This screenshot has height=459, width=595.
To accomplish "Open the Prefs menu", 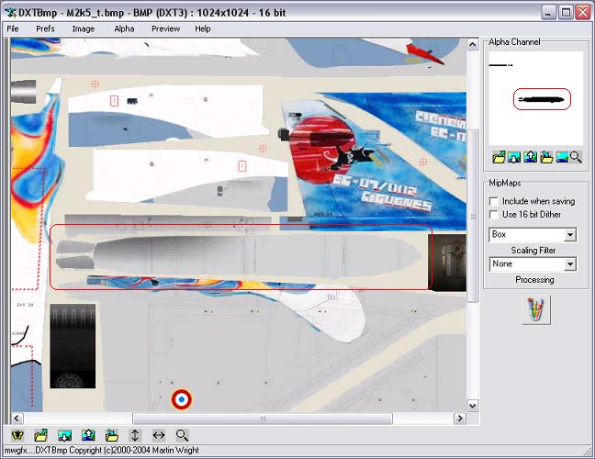I will click(45, 28).
